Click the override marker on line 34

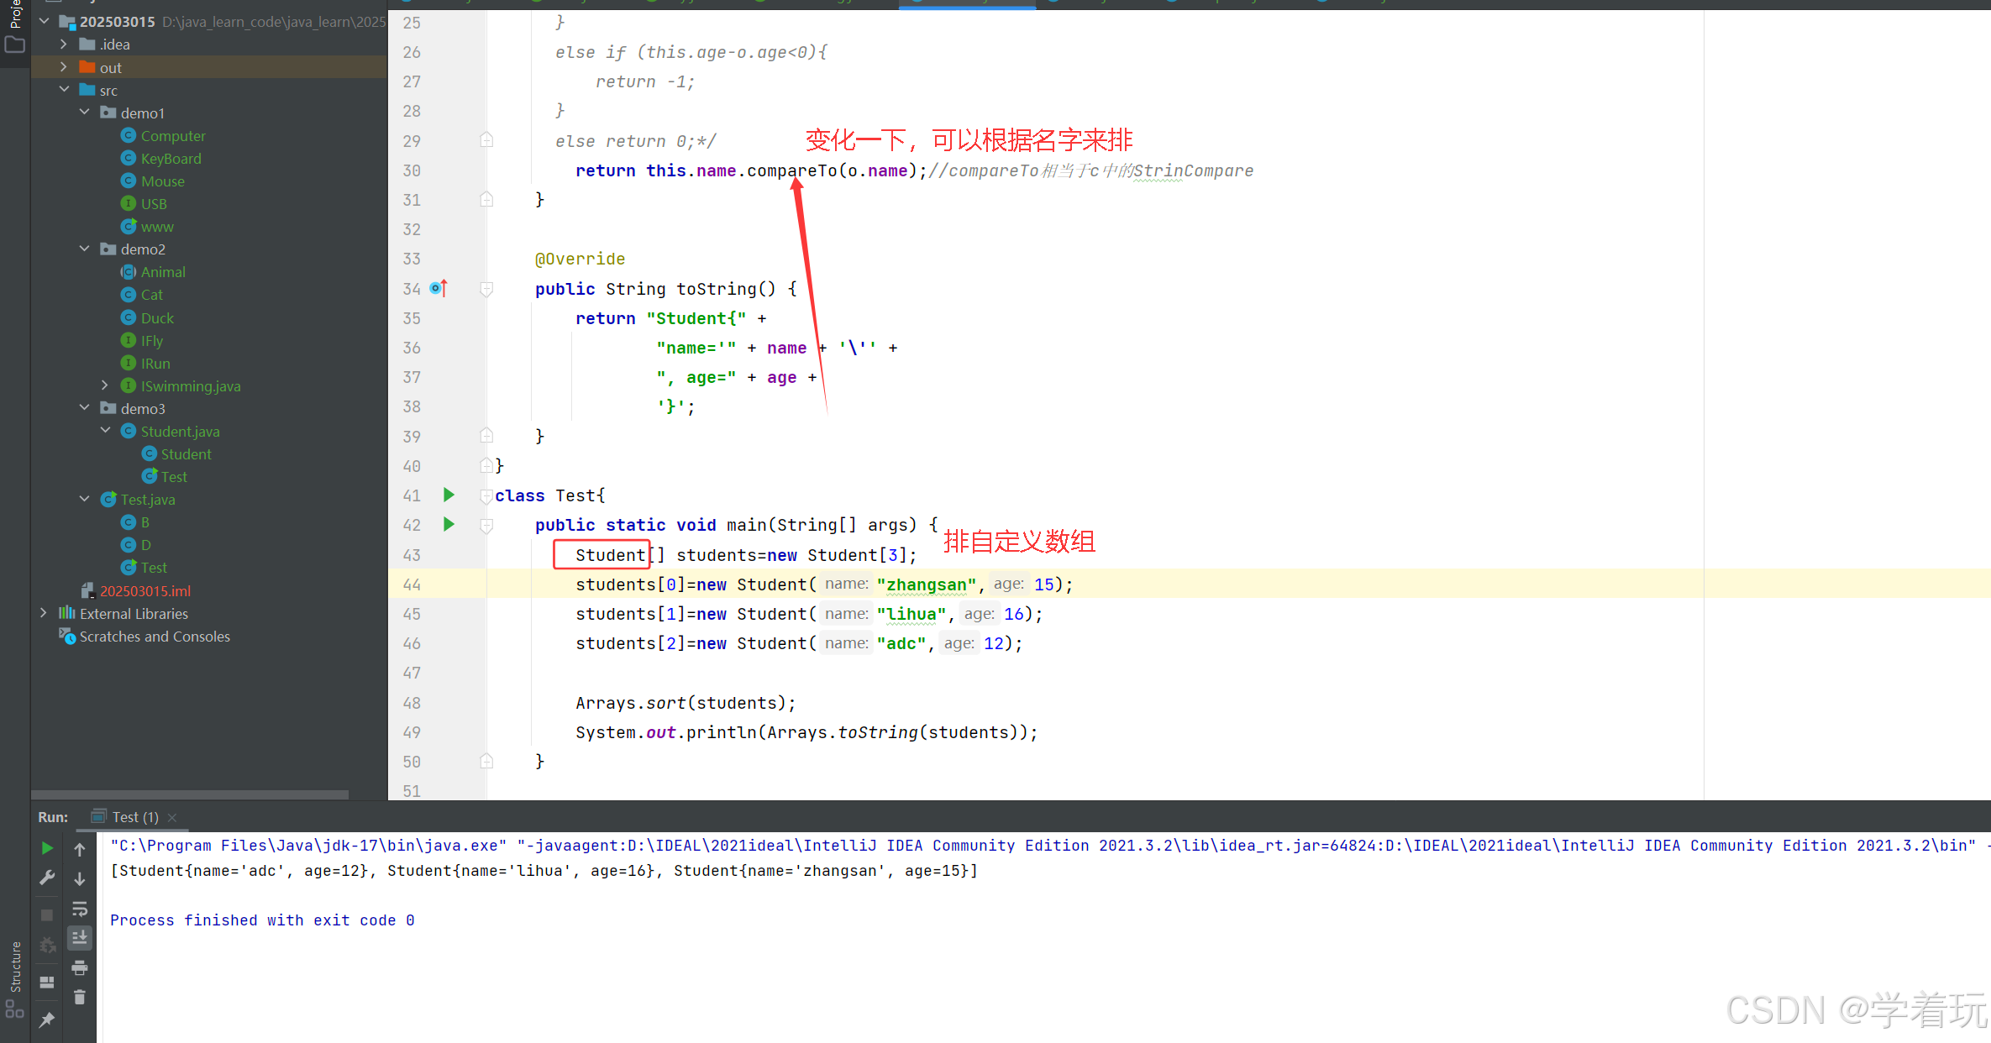pyautogui.click(x=439, y=288)
